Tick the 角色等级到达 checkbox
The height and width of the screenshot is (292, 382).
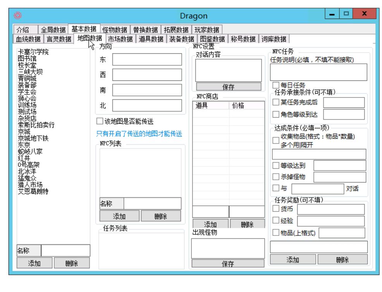tap(275, 114)
